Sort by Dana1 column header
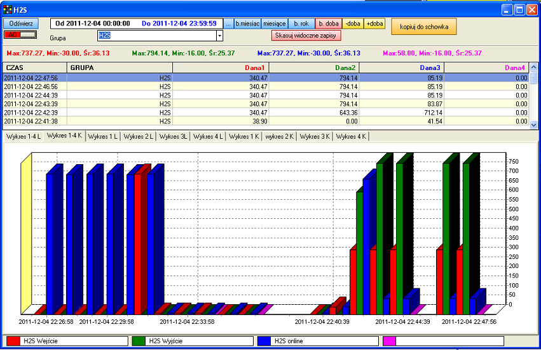Screen dimensions: 541x350 click(x=221, y=67)
